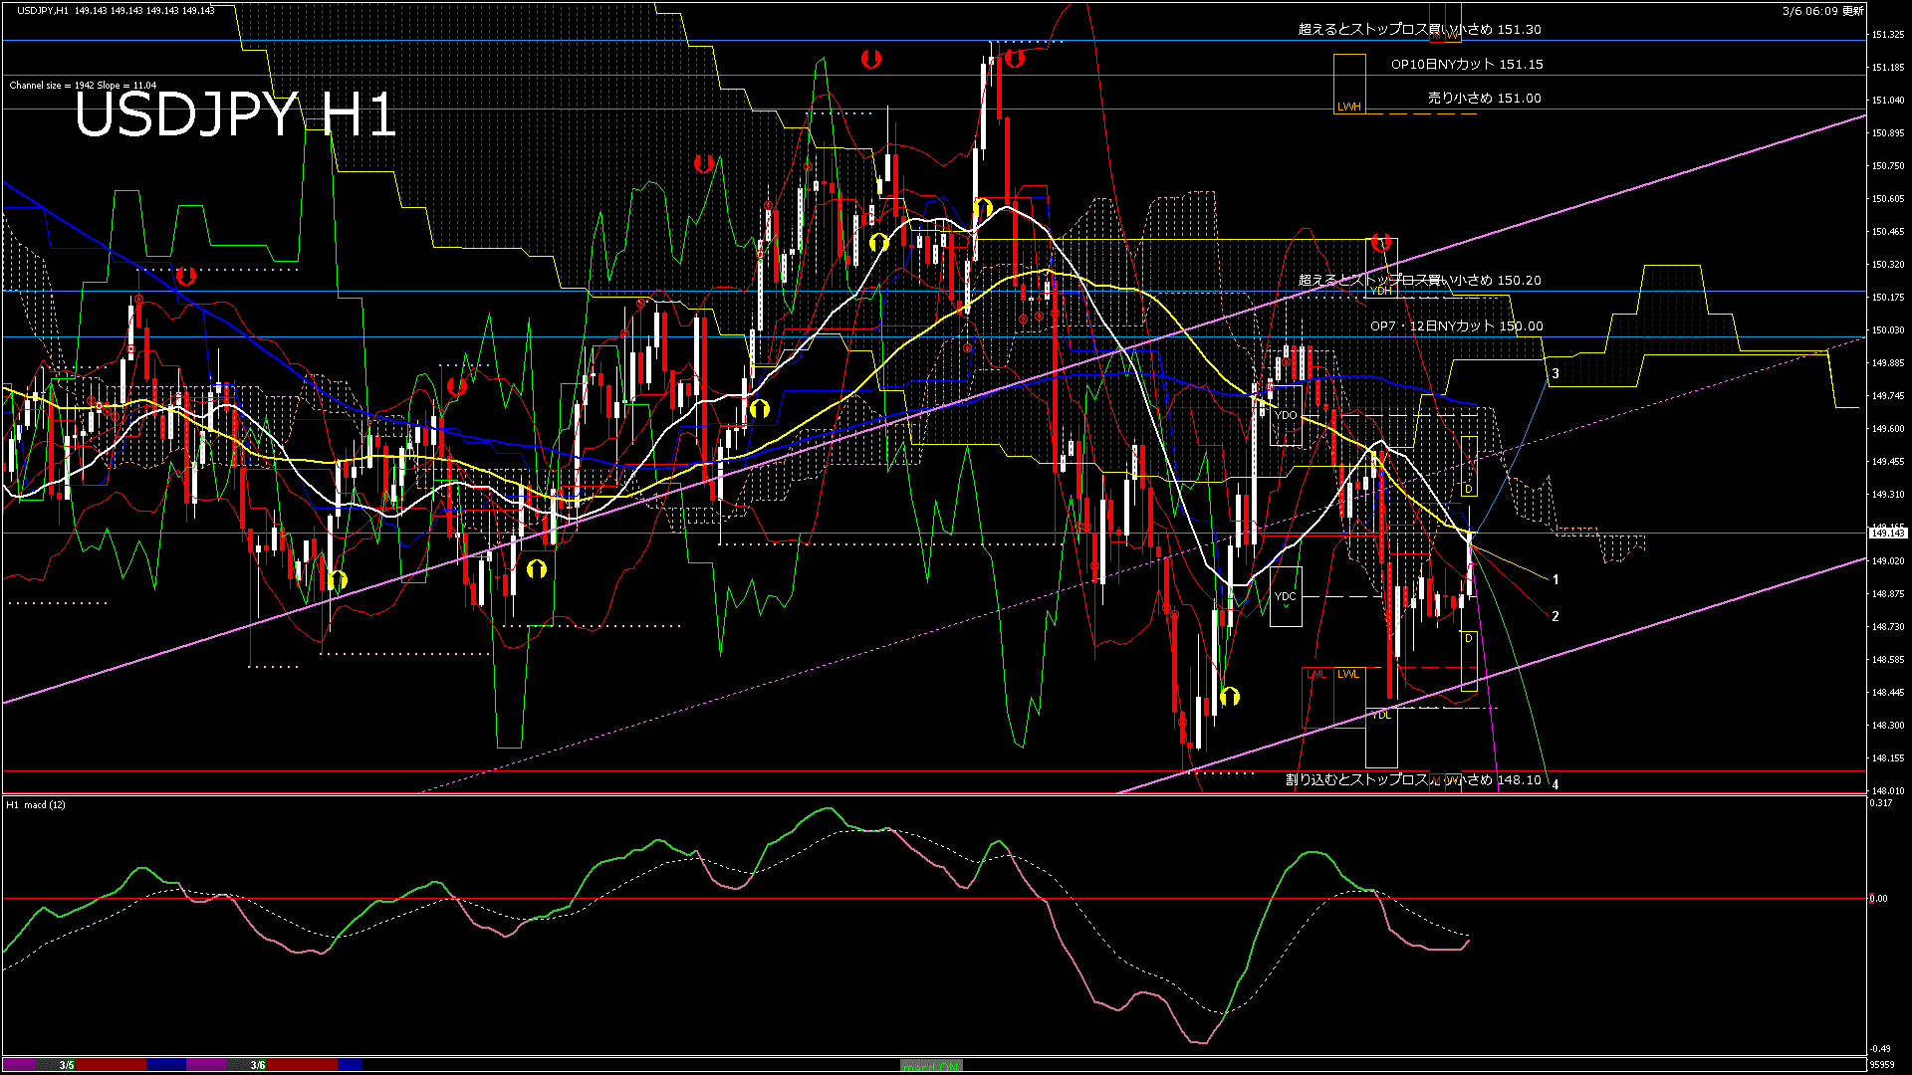Click the YDC box label
The width and height of the screenshot is (1912, 1075).
pos(1286,597)
